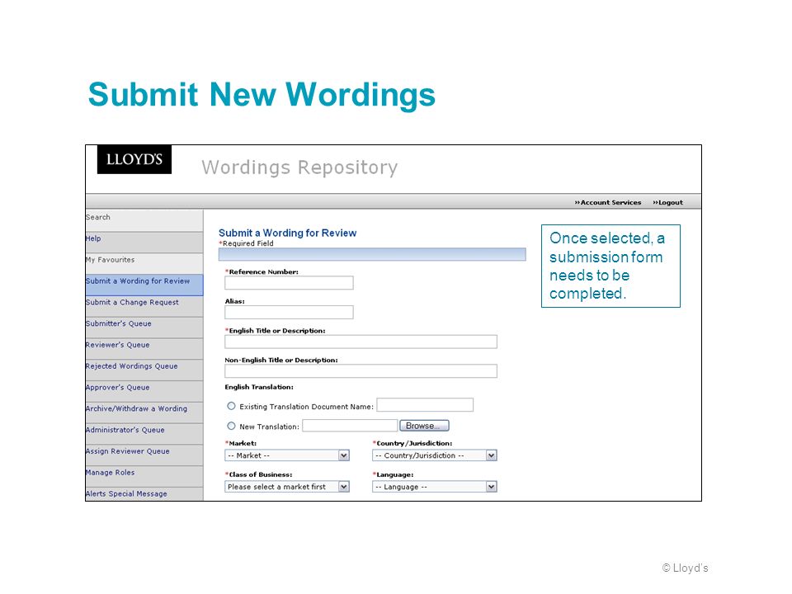Click the Non-English Title or Description field
The width and height of the screenshot is (792, 594).
coord(361,371)
